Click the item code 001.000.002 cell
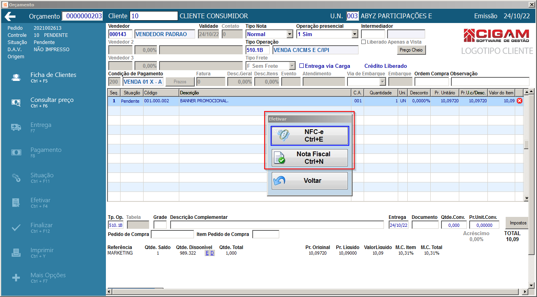The height and width of the screenshot is (297, 537). [161, 101]
